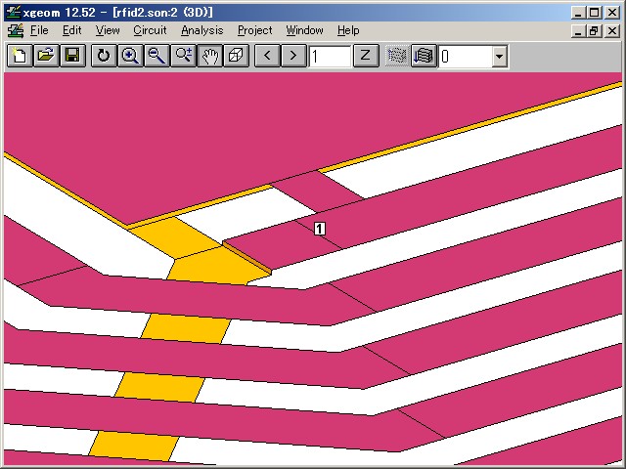The image size is (626, 469).
Task: Select the zoom in/out magnifier with plus-minus
Action: tap(183, 56)
